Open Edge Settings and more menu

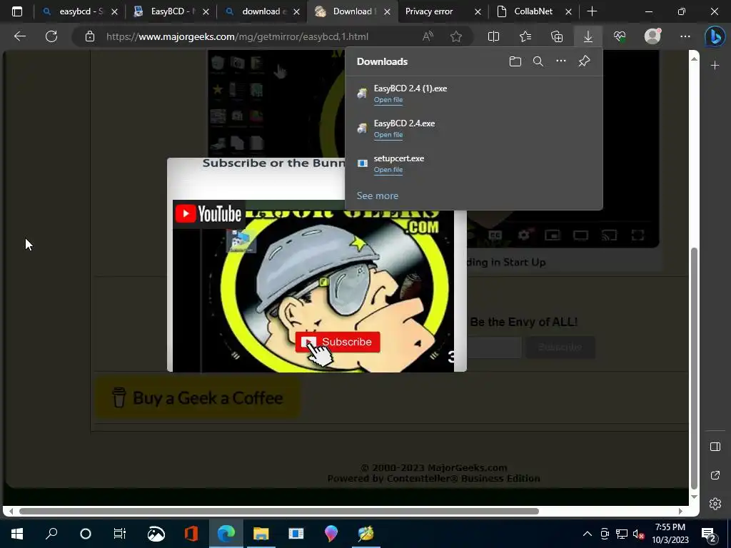685,36
